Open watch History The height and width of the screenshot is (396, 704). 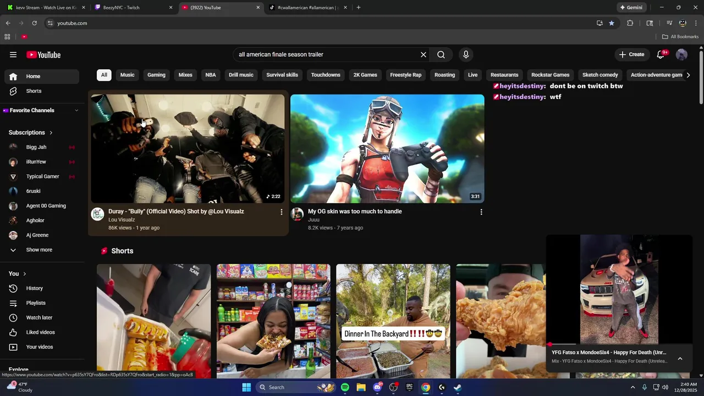pos(41,288)
